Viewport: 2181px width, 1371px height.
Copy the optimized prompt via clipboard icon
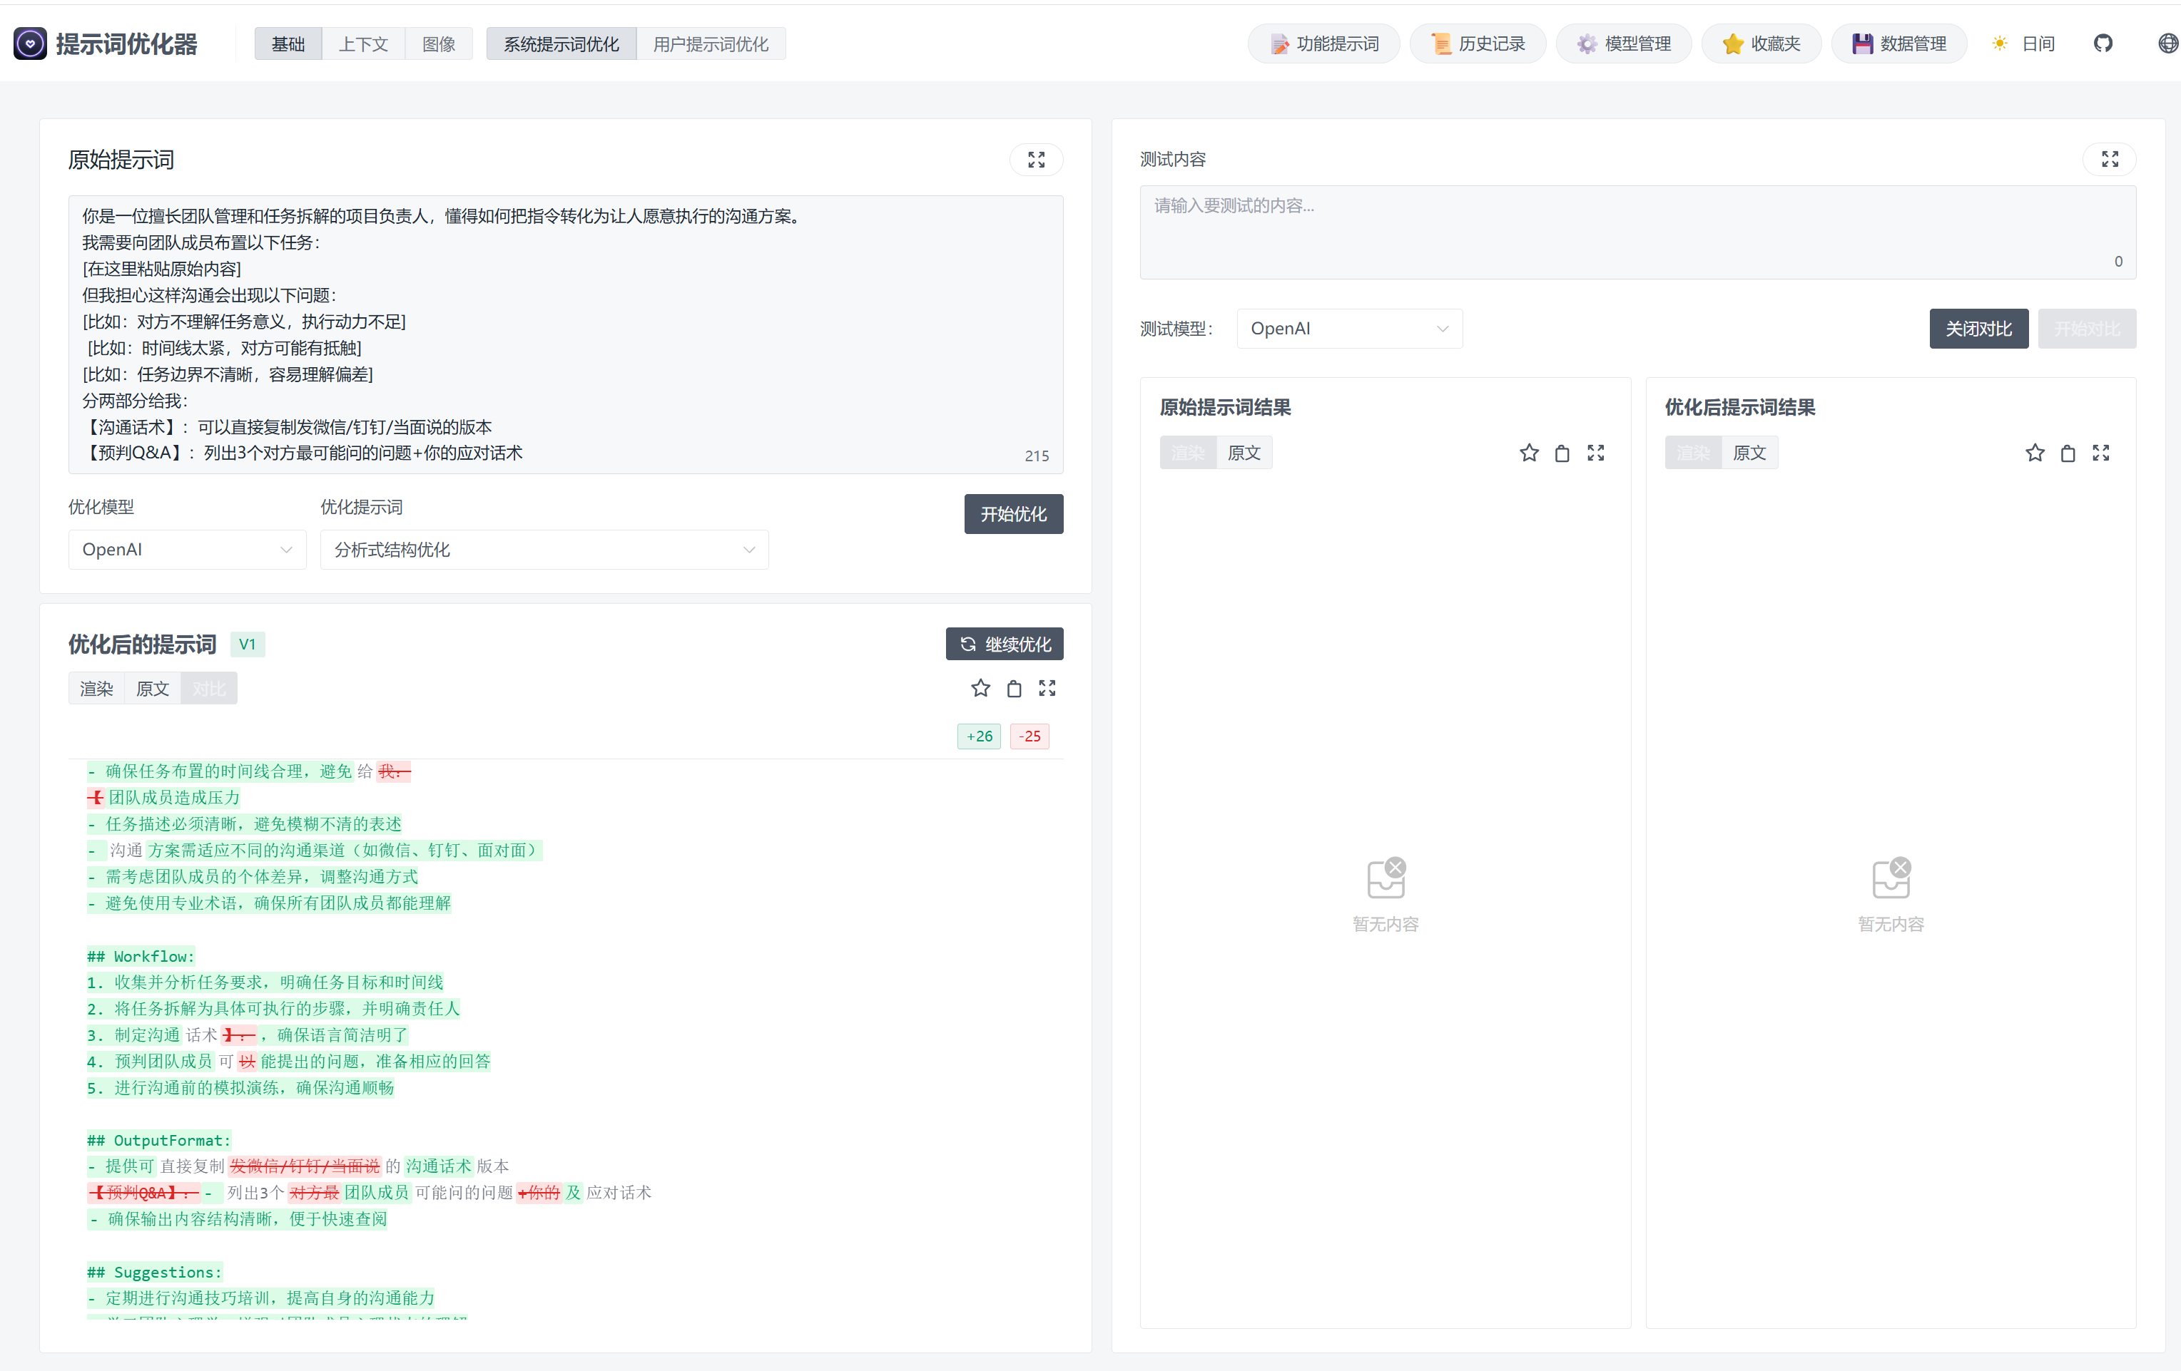pos(1014,689)
